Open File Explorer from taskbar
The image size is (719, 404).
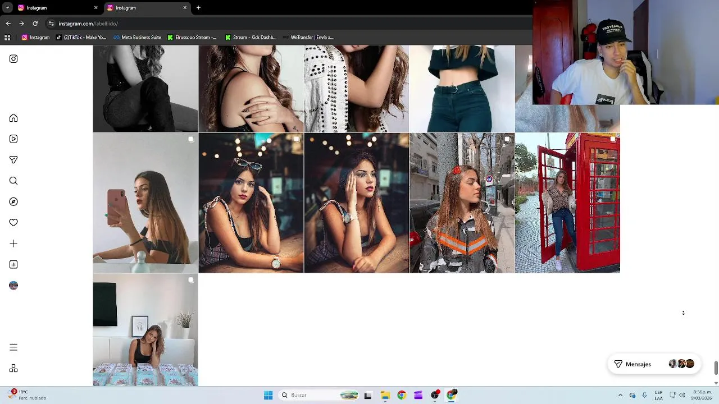point(385,395)
